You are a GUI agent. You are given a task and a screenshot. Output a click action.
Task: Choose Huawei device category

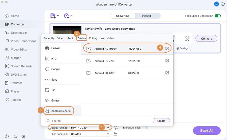pyautogui.click(x=61, y=48)
